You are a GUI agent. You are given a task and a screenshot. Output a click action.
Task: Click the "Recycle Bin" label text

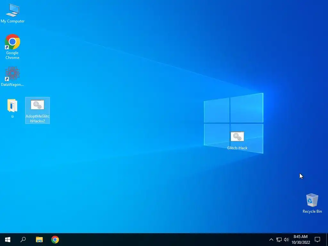(312, 211)
